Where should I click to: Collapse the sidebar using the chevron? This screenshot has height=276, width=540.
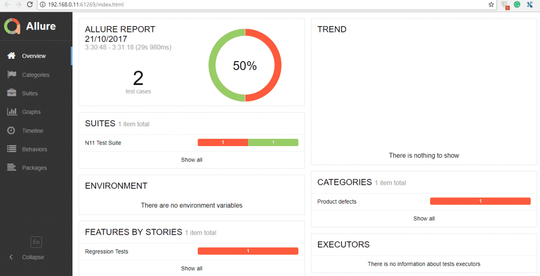(11, 257)
